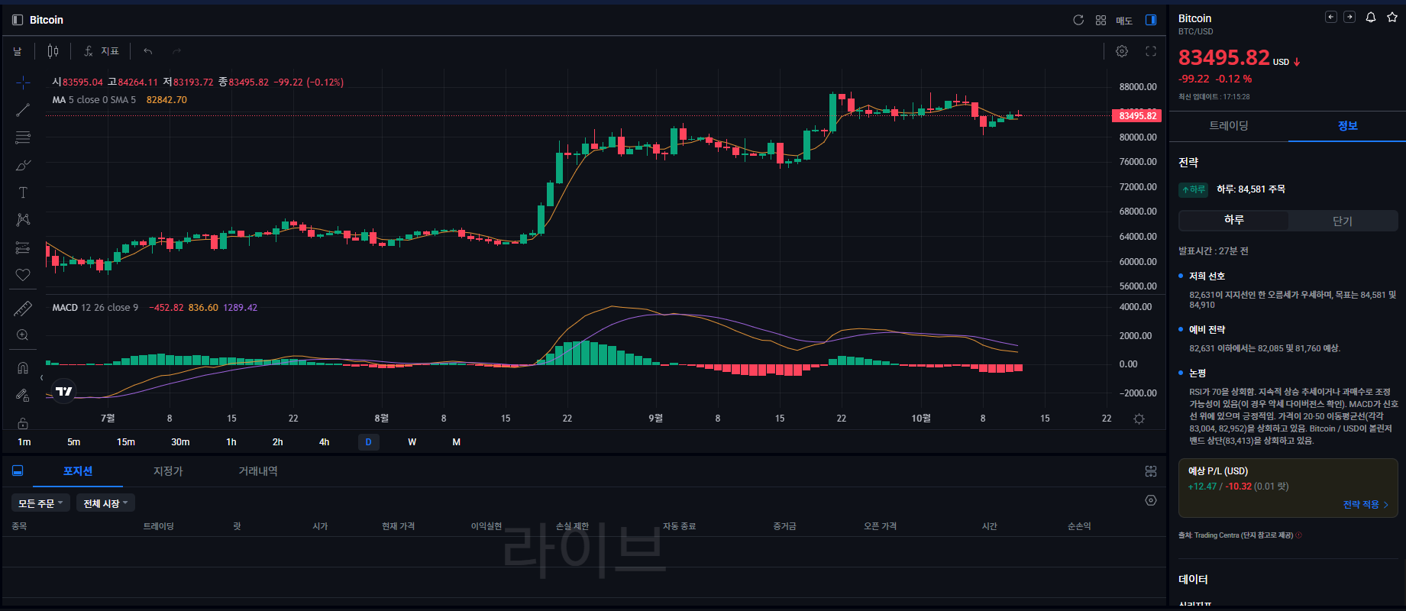1406x611 pixels.
Task: Expand the 모든 주문 dropdown
Action: coord(41,503)
